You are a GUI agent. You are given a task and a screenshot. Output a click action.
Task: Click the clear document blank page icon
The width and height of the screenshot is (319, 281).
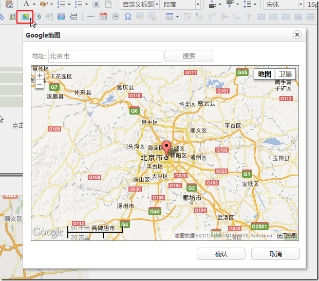pos(108,4)
